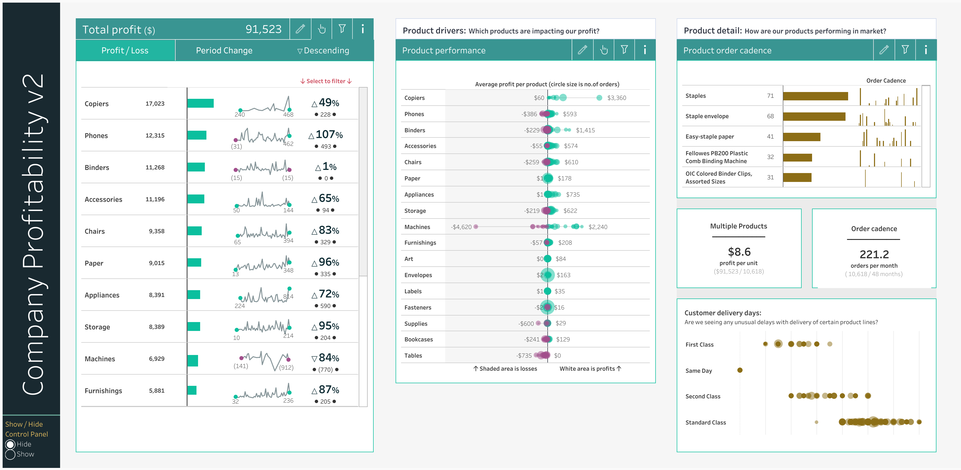Click the Staples order count bar
961x470 pixels.
(x=815, y=96)
